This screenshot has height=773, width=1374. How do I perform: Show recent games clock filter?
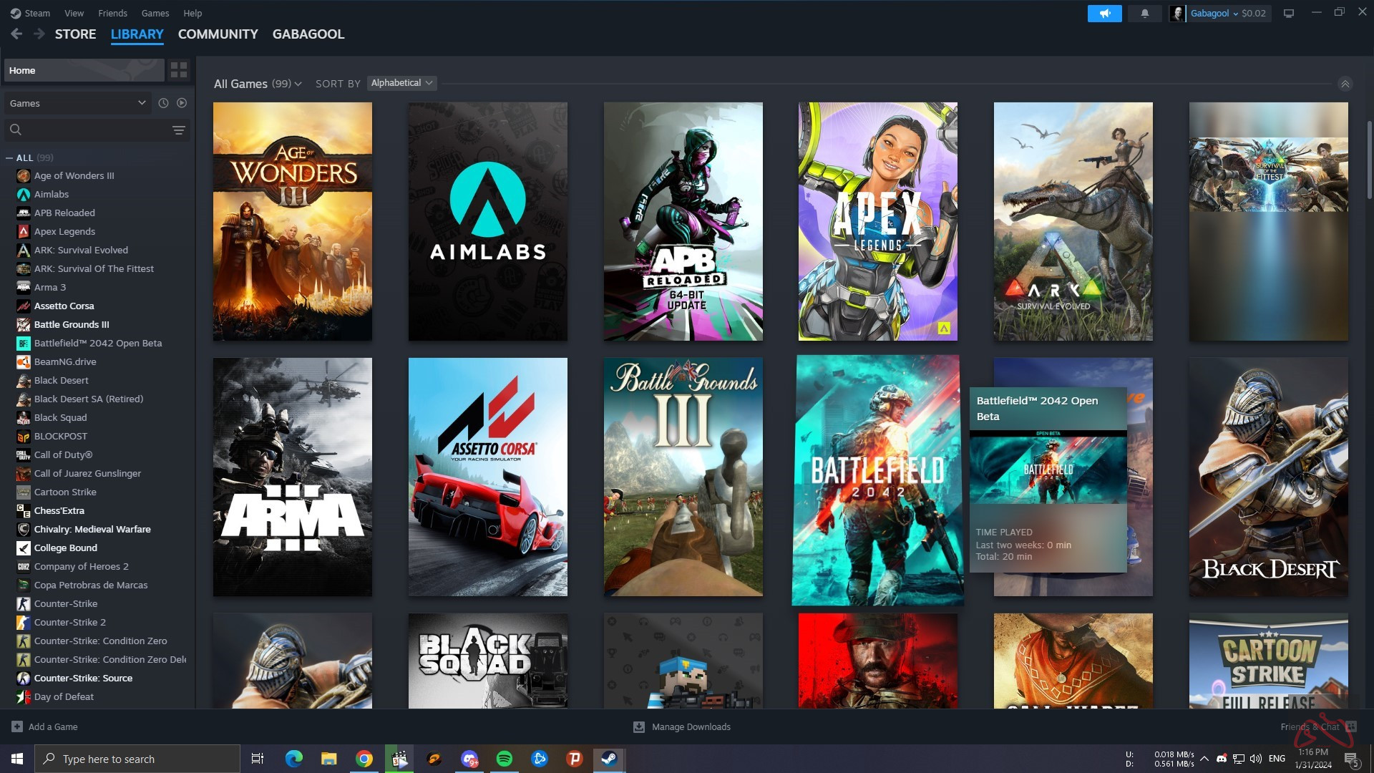tap(163, 103)
